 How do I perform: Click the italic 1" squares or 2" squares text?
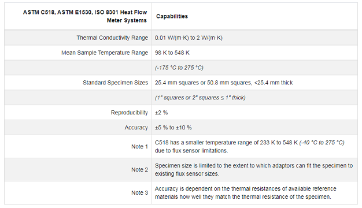tap(200, 98)
